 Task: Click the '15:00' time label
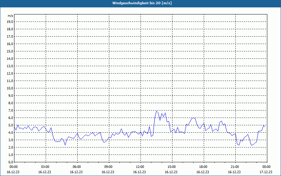point(171,167)
